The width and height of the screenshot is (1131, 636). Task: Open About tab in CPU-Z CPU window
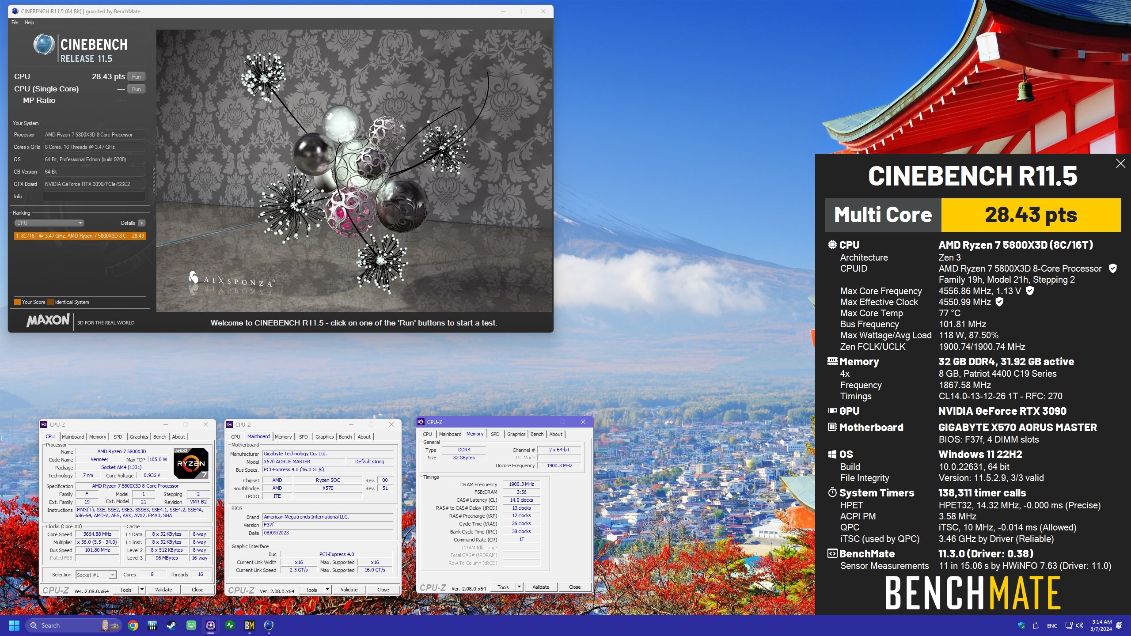[178, 437]
